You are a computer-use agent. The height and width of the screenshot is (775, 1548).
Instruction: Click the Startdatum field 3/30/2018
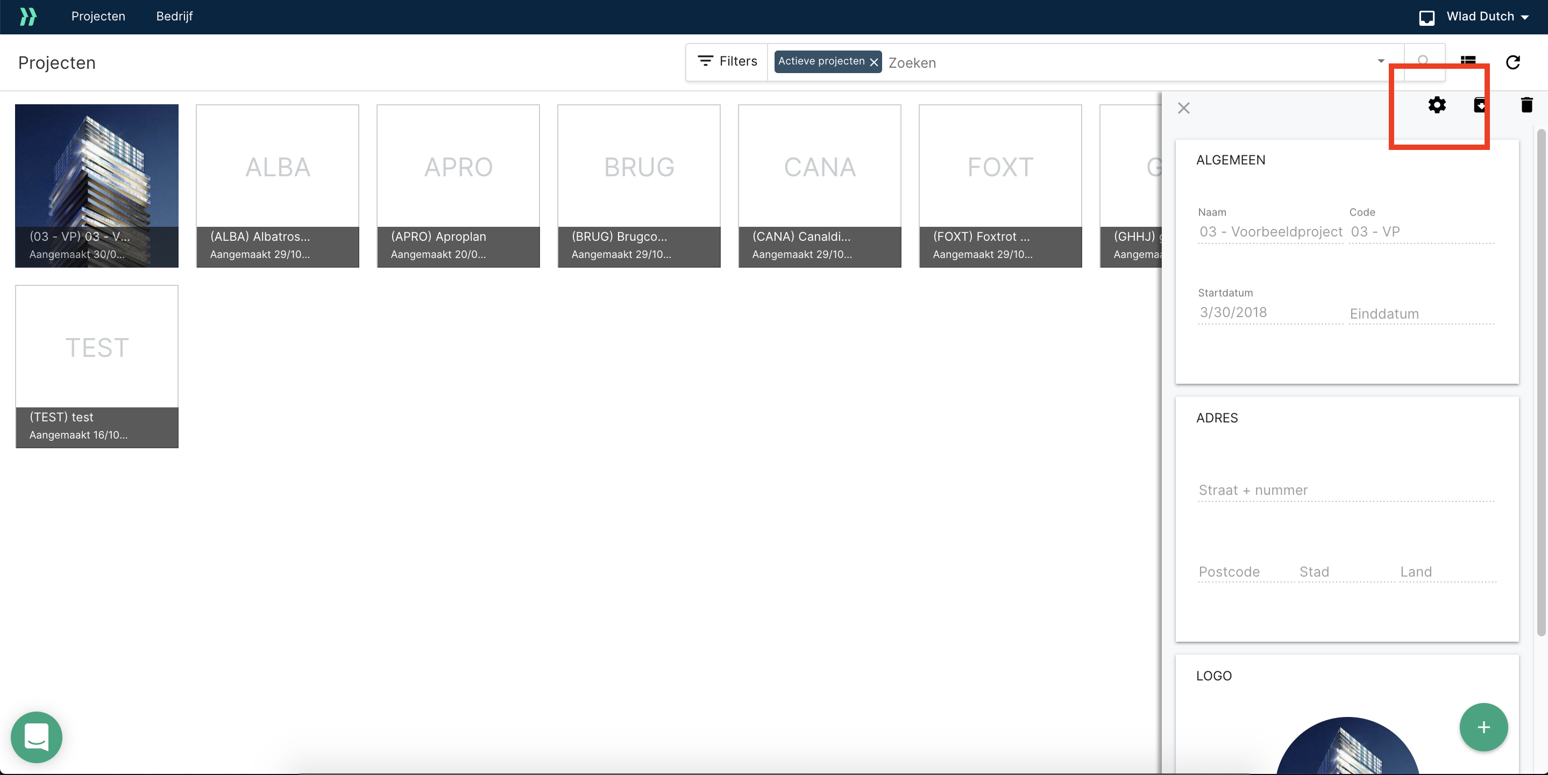1270,312
